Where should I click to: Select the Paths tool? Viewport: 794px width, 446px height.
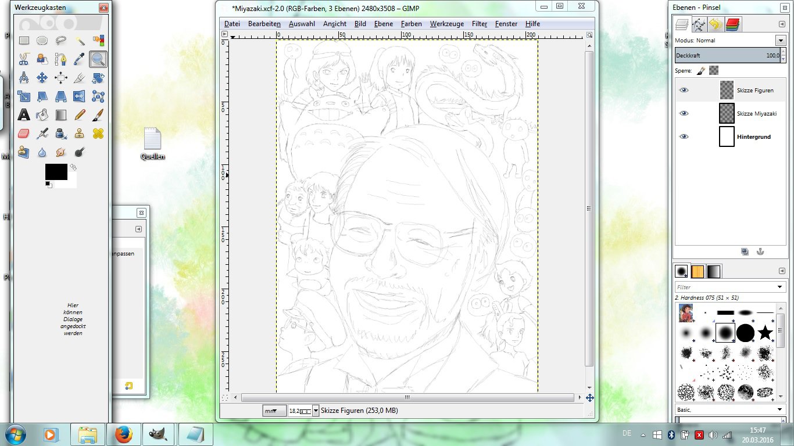[61, 59]
